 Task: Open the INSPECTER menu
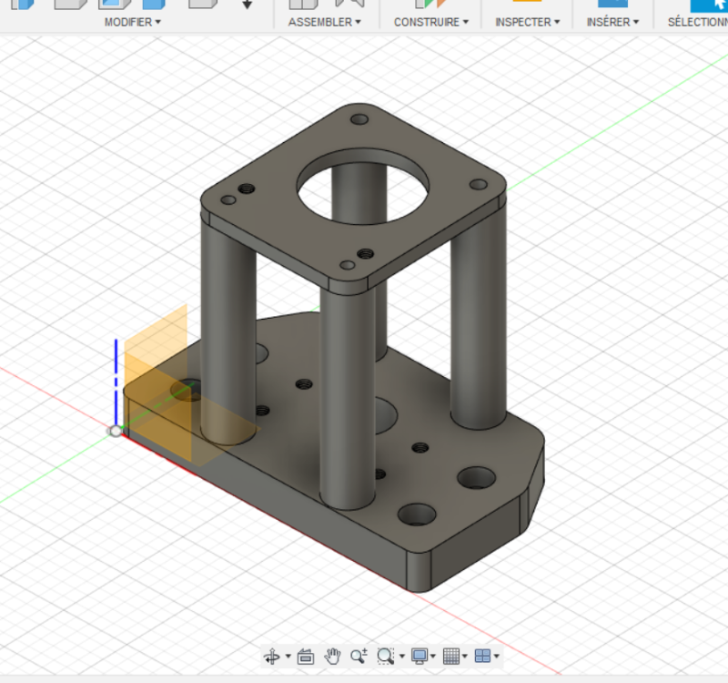click(x=527, y=22)
